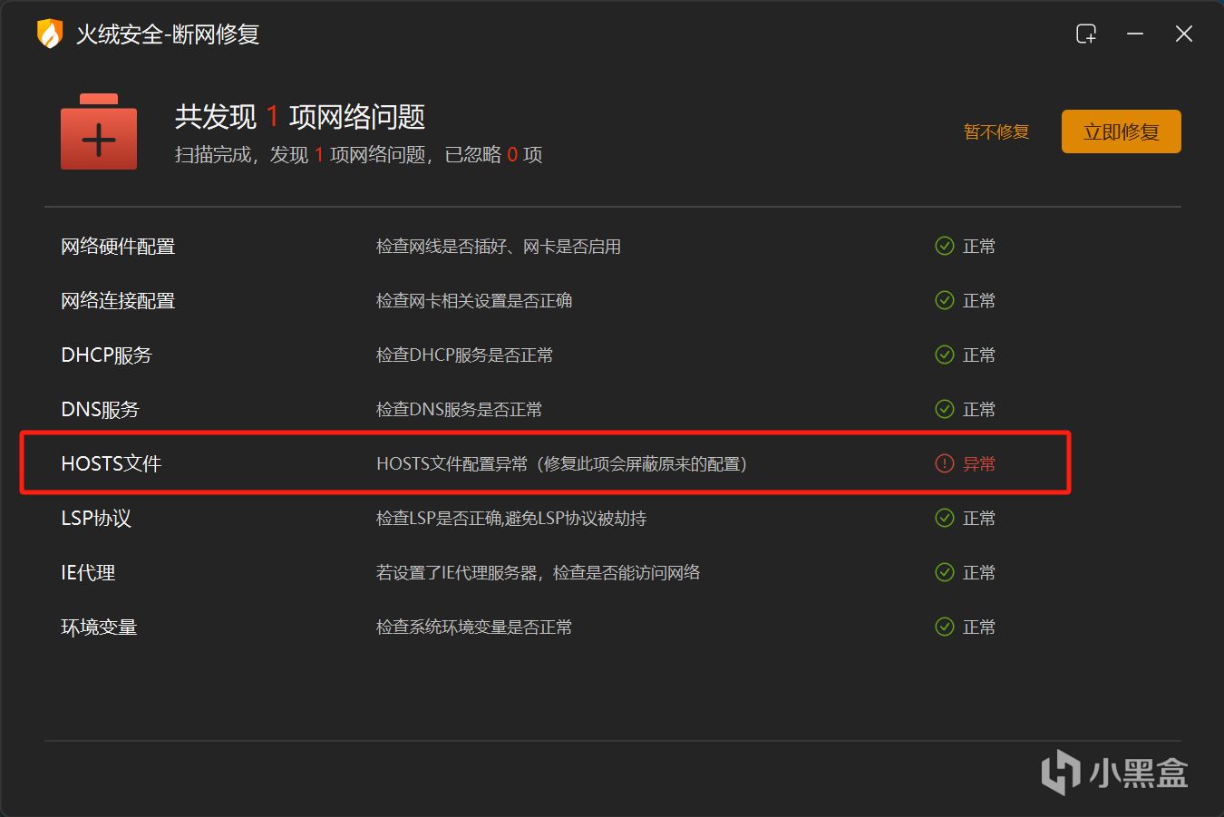This screenshot has height=817, width=1224.
Task: Click description 检查系统环境变量是否正常
Action: click(x=474, y=627)
